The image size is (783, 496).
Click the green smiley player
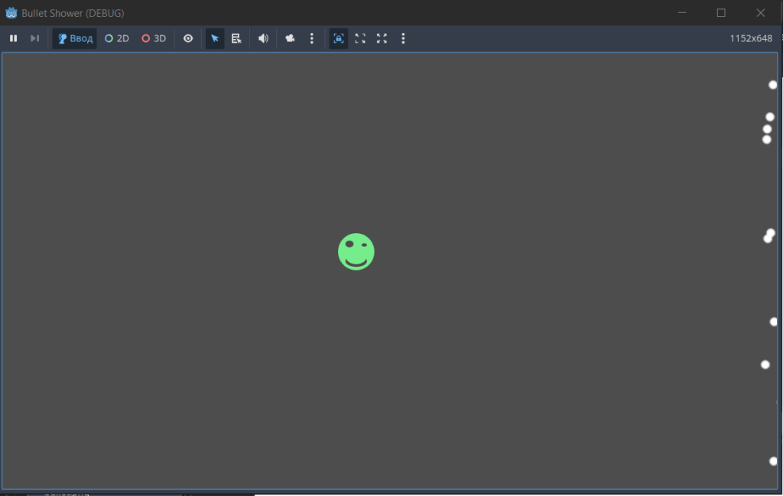[356, 251]
